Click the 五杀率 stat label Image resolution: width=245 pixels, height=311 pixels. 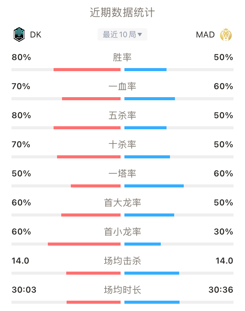[x=122, y=116]
